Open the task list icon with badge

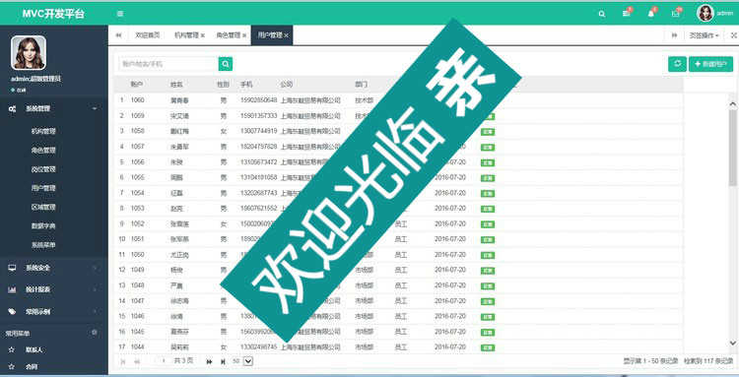point(627,13)
